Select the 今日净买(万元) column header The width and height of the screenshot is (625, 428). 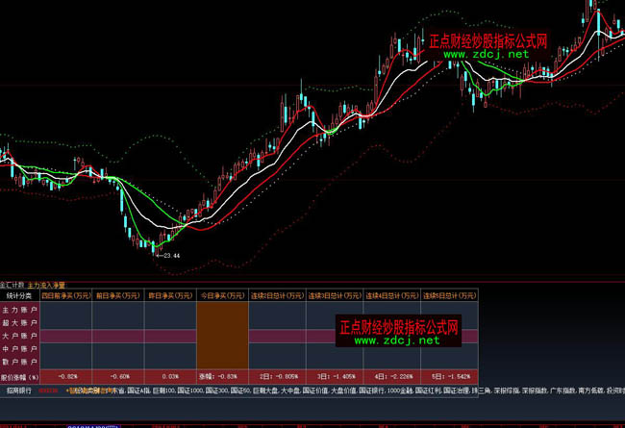pyautogui.click(x=222, y=296)
